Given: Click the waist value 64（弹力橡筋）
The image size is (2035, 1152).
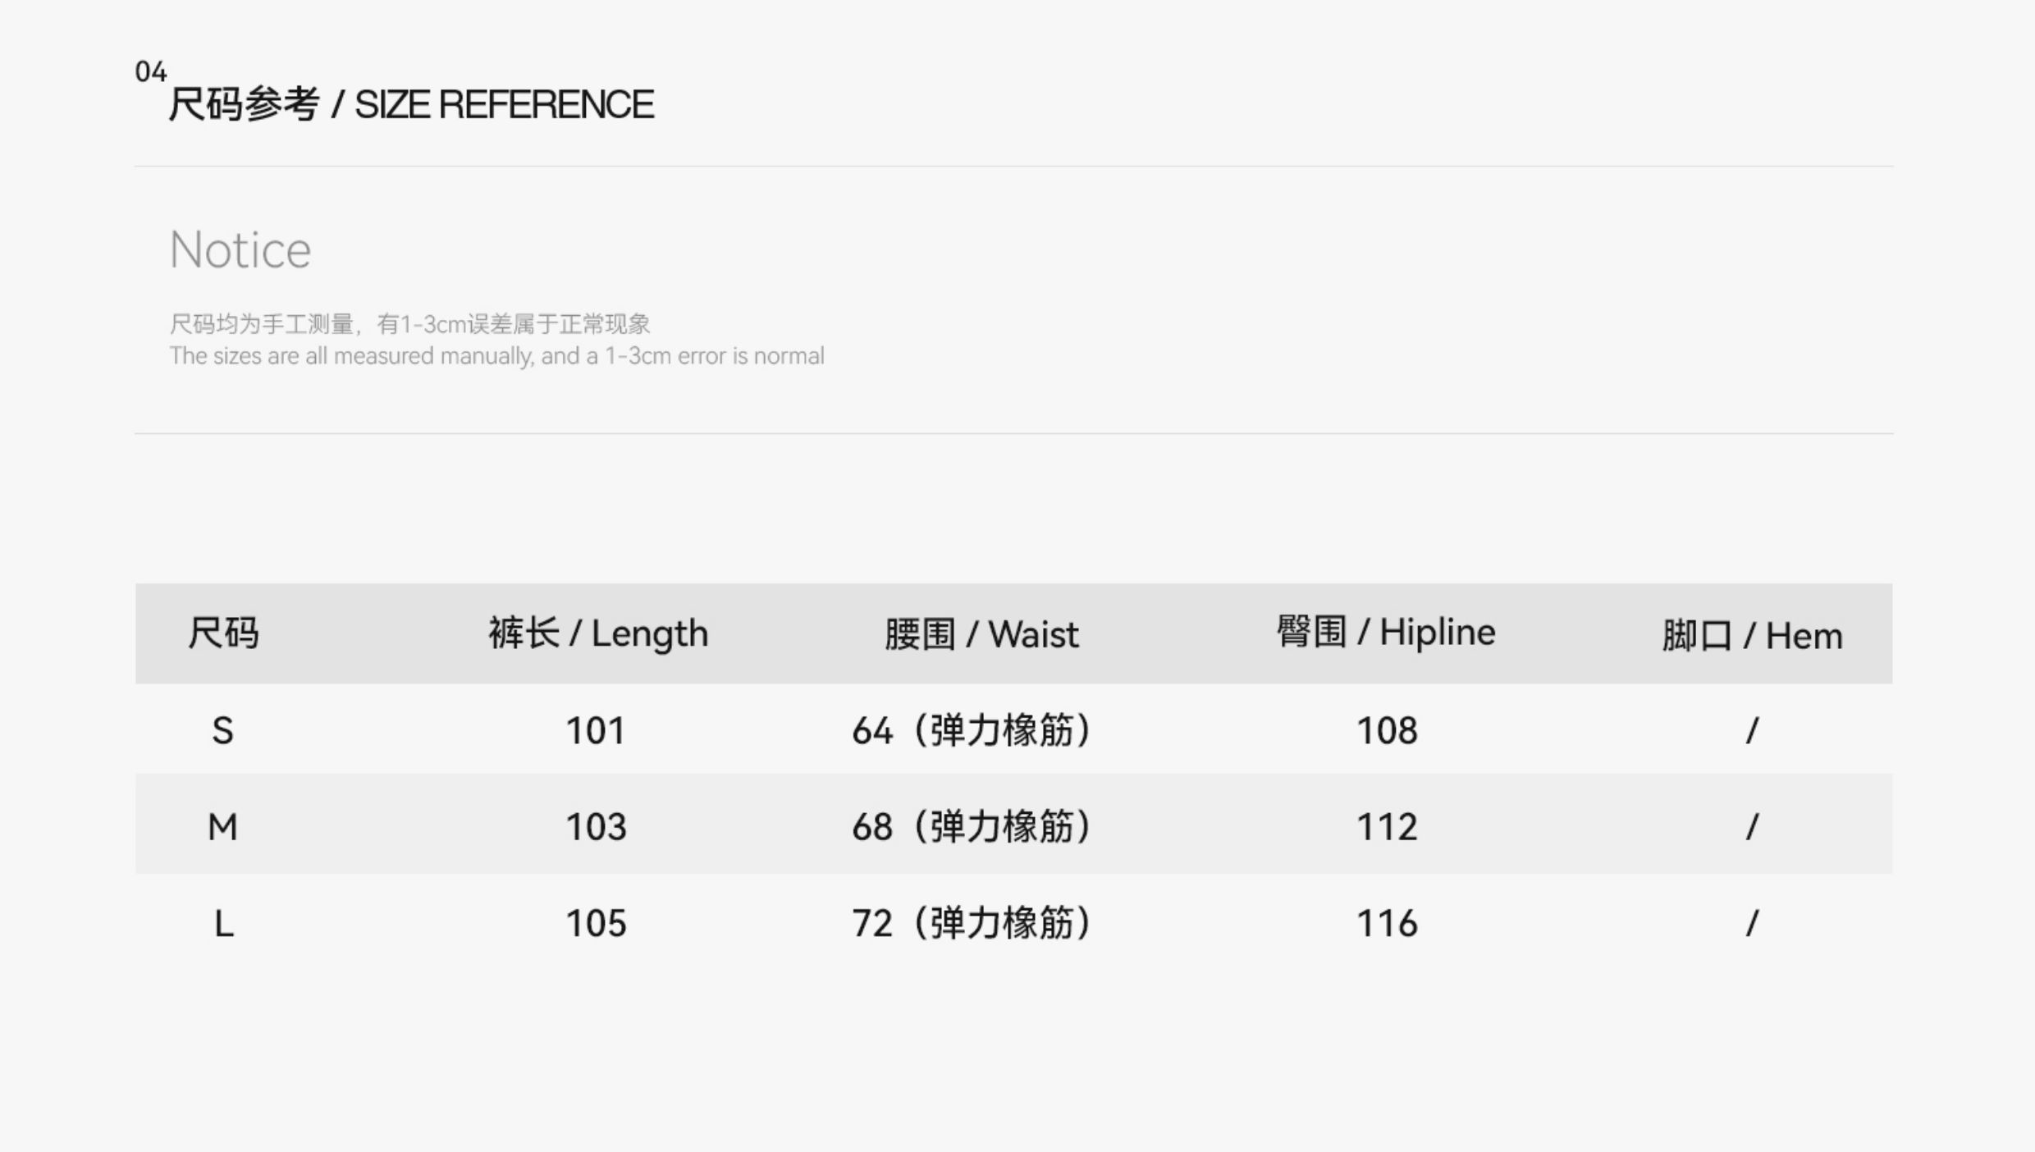Looking at the screenshot, I should click(x=972, y=730).
